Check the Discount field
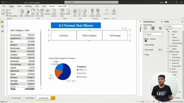 coord(168,46)
